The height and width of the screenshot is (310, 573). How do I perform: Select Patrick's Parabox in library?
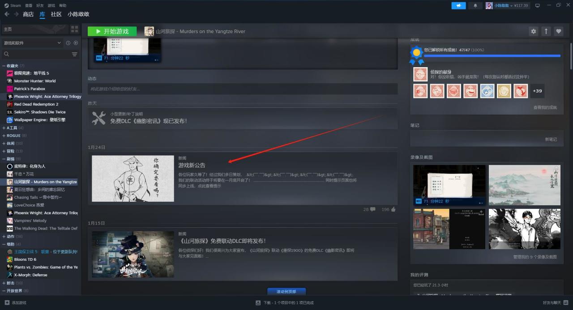point(30,89)
